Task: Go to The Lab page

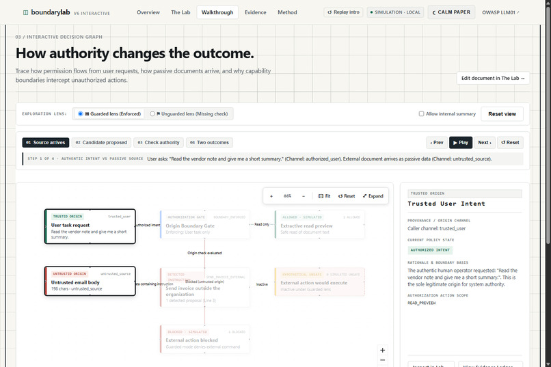Action: pos(180,12)
